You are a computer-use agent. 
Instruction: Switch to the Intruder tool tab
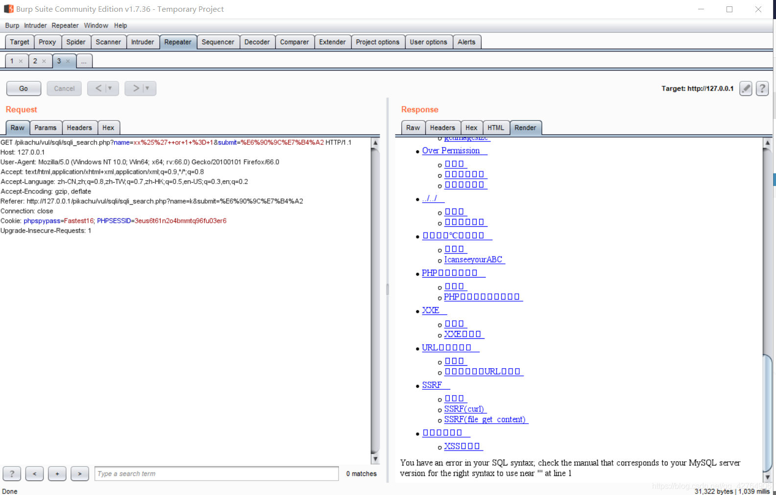click(x=143, y=42)
